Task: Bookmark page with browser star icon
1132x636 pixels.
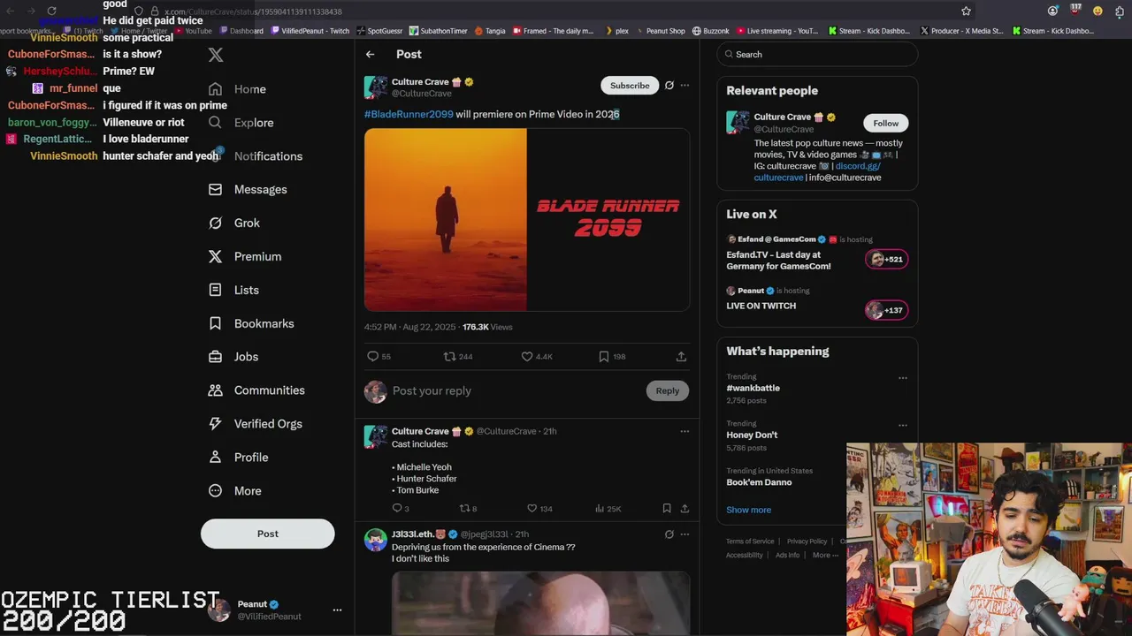Action: point(966,11)
